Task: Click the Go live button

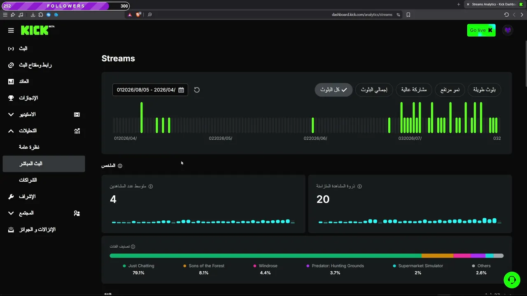Action: (481, 30)
